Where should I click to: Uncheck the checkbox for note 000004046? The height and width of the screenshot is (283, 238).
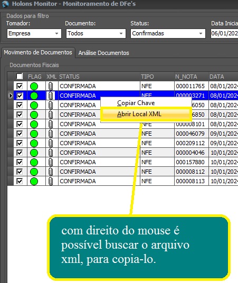coord(20,153)
